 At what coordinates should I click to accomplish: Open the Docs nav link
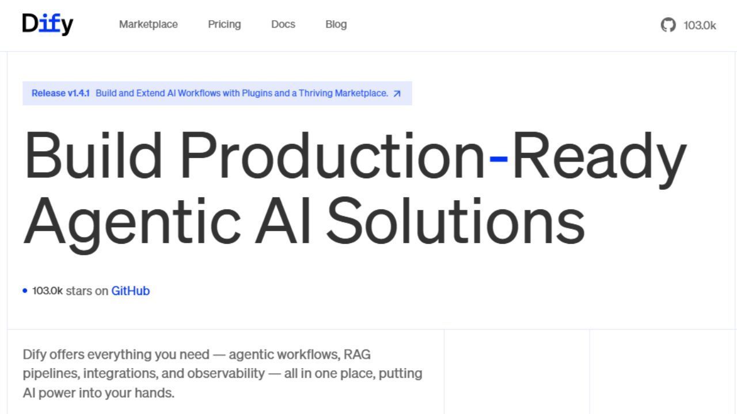(x=283, y=24)
